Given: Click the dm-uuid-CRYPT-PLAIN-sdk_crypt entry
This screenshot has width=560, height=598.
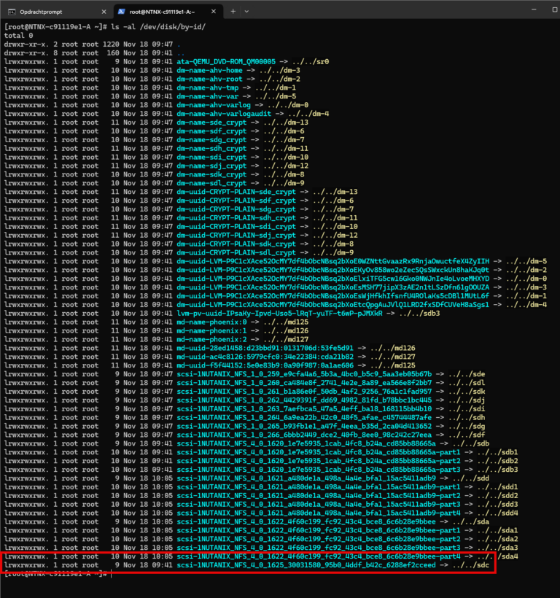Looking at the screenshot, I should (236, 244).
